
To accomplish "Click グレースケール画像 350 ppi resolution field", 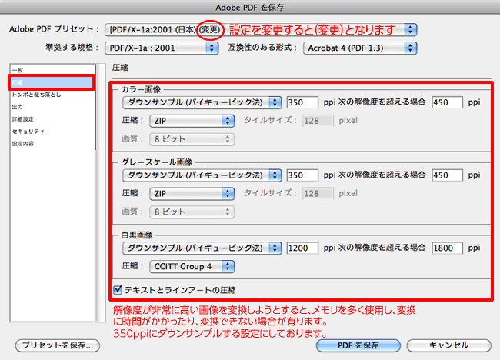I will (x=302, y=175).
